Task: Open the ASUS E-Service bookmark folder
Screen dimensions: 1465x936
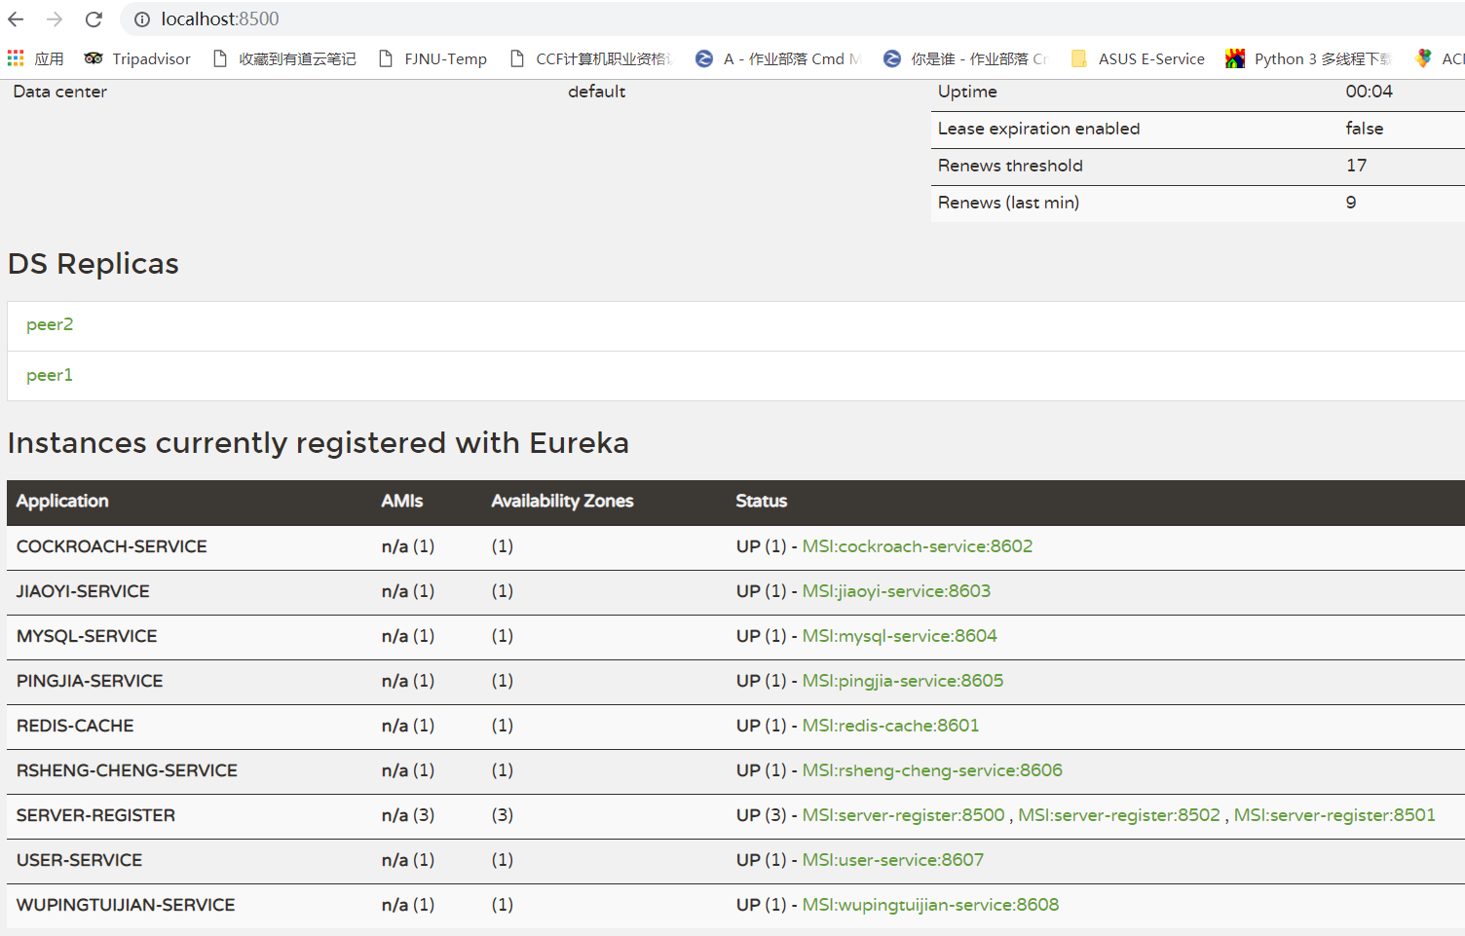Action: [x=1138, y=59]
